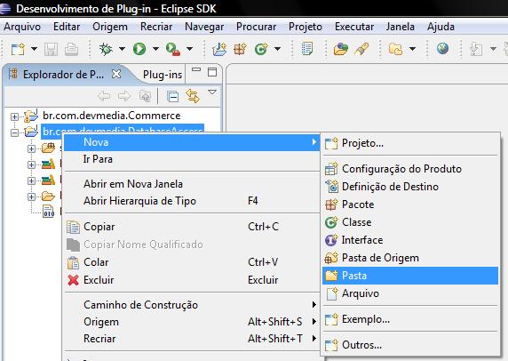Open the Run dropdown arrow
Viewport: 508px width, 361px height.
pos(155,49)
